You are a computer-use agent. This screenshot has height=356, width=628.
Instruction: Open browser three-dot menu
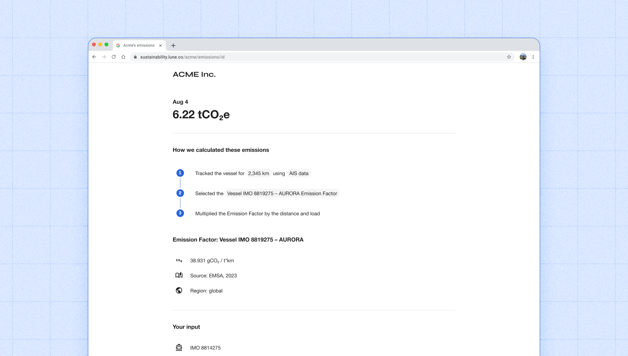[x=533, y=57]
